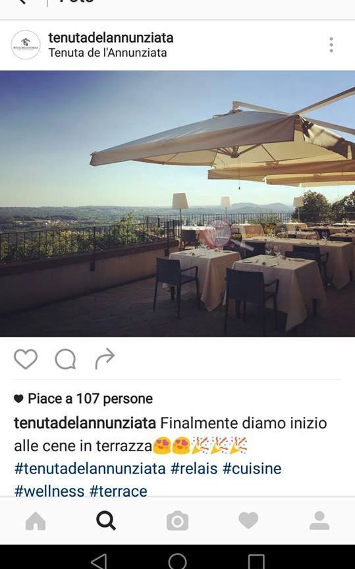Screen dimensions: 355x569
Task: Open the Tenuta de l'Annunziata location link
Action: pos(107,53)
